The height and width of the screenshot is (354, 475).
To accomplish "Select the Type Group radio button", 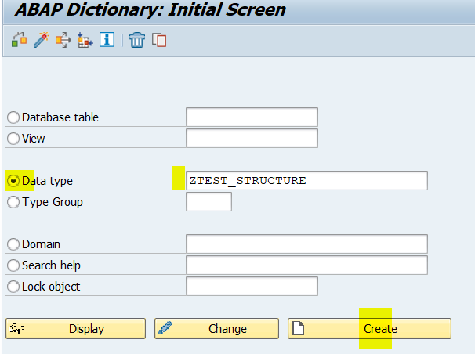I will click(13, 202).
